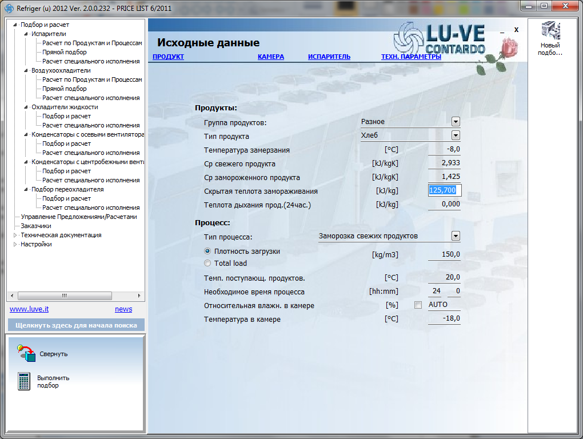Switch to the ИСПАРИТЕЛЬ tab
This screenshot has height=439, width=583.
point(329,57)
